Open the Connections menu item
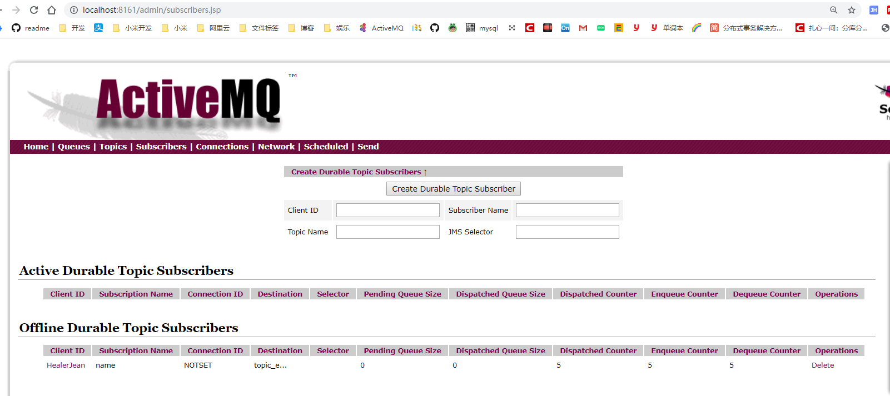 coord(222,147)
